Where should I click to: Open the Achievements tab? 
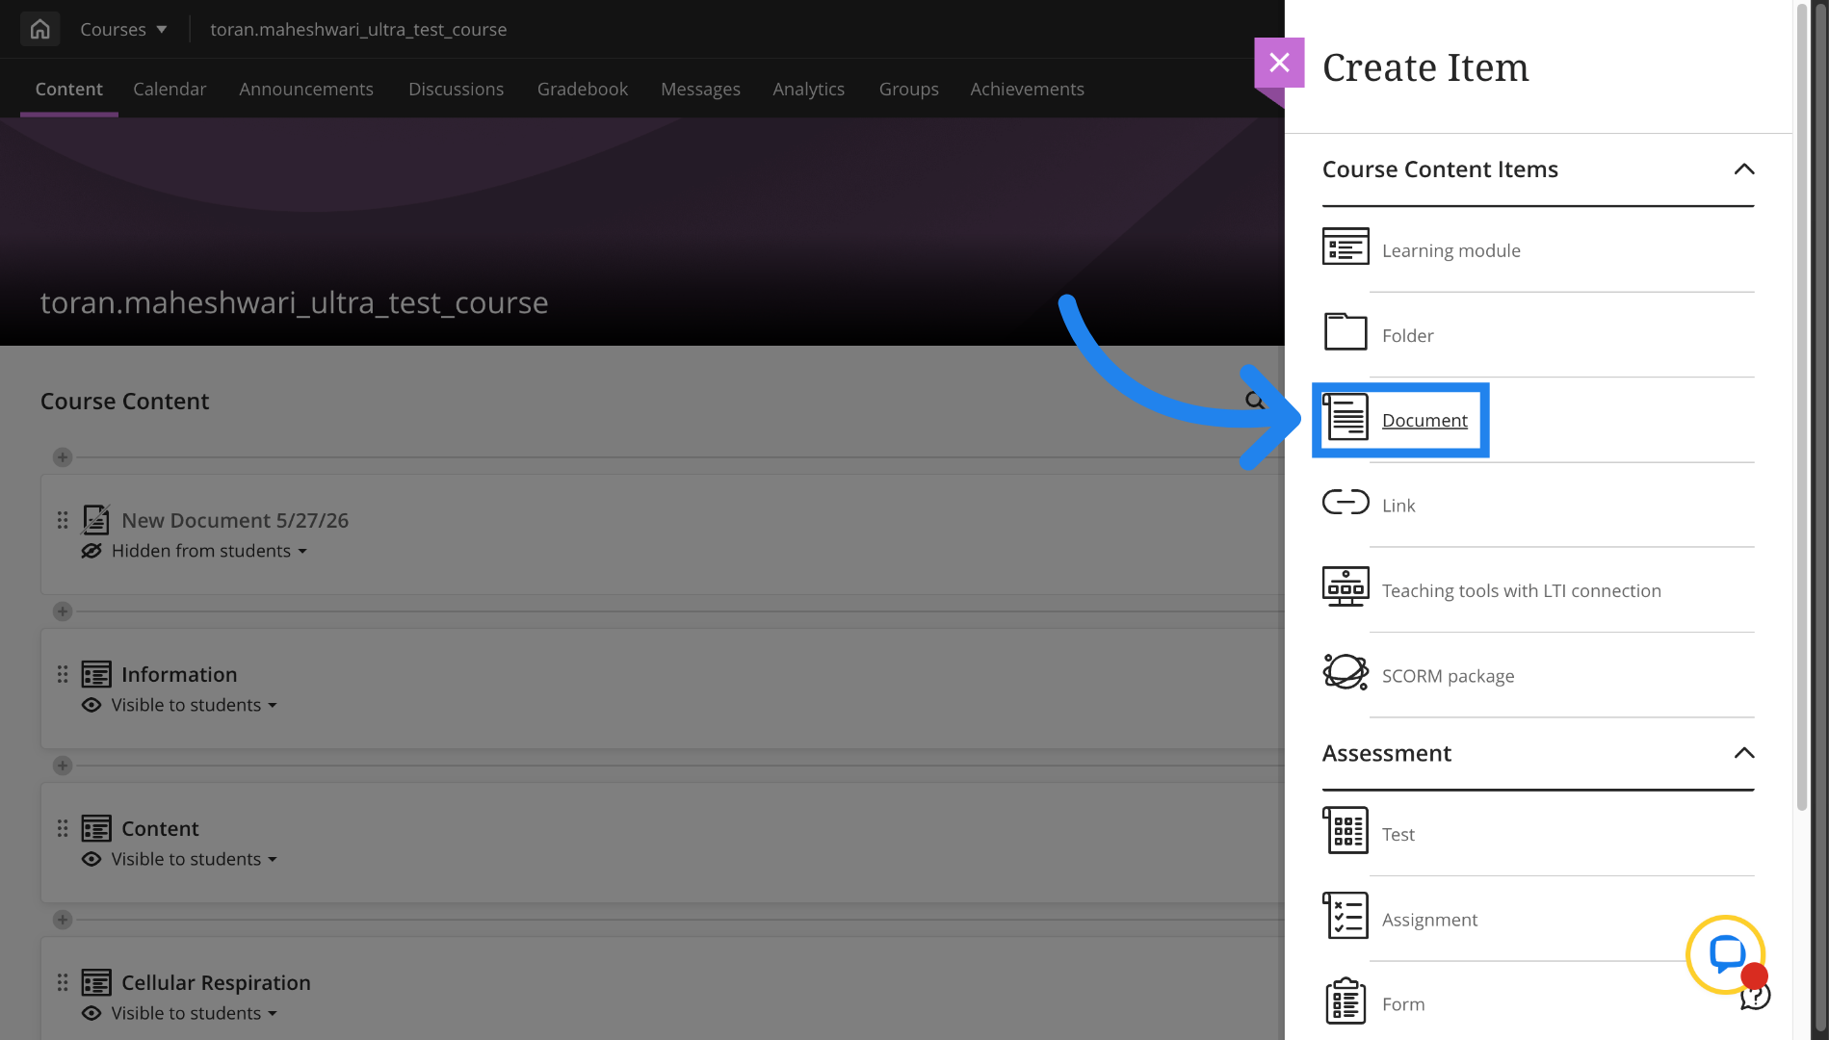point(1027,89)
